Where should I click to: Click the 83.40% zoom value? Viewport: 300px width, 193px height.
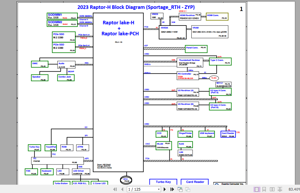point(294,189)
